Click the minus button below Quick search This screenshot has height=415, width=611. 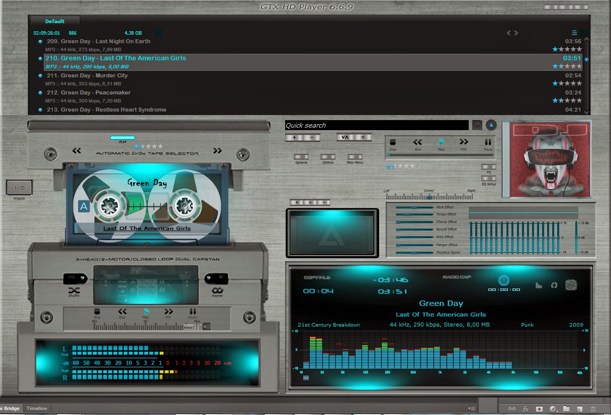coord(312,137)
